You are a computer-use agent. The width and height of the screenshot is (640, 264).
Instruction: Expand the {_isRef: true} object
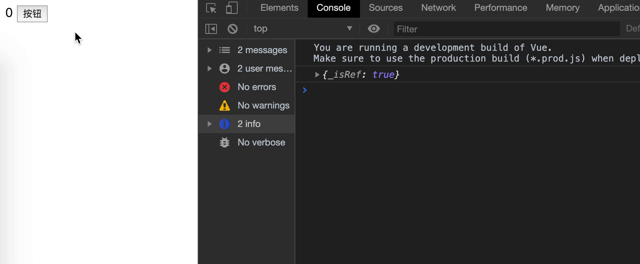317,75
